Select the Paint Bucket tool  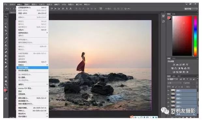coord(6,56)
